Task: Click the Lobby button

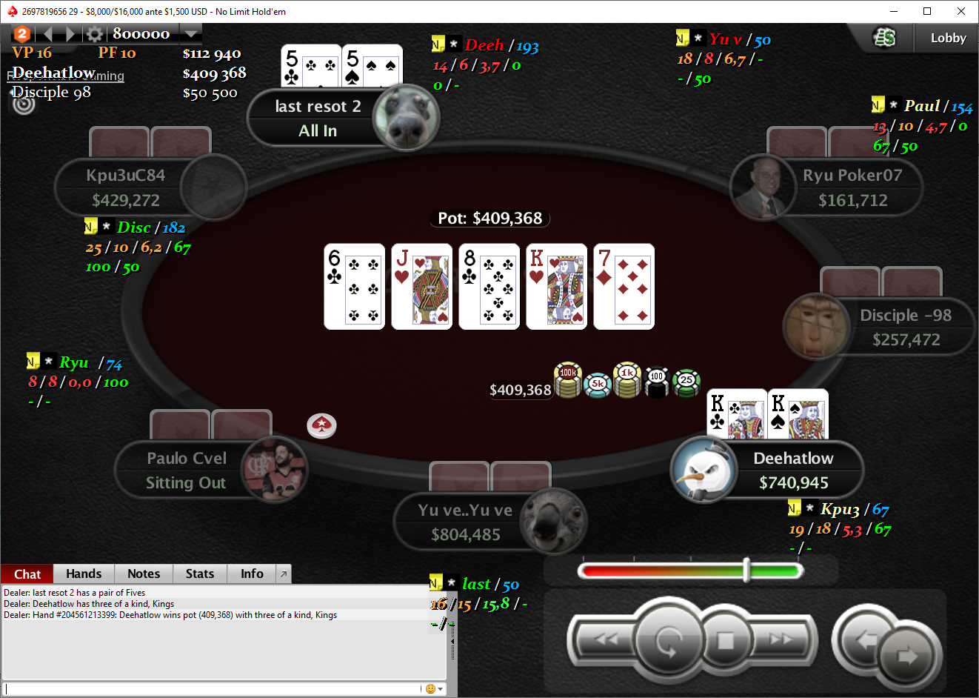Action: 948,38
